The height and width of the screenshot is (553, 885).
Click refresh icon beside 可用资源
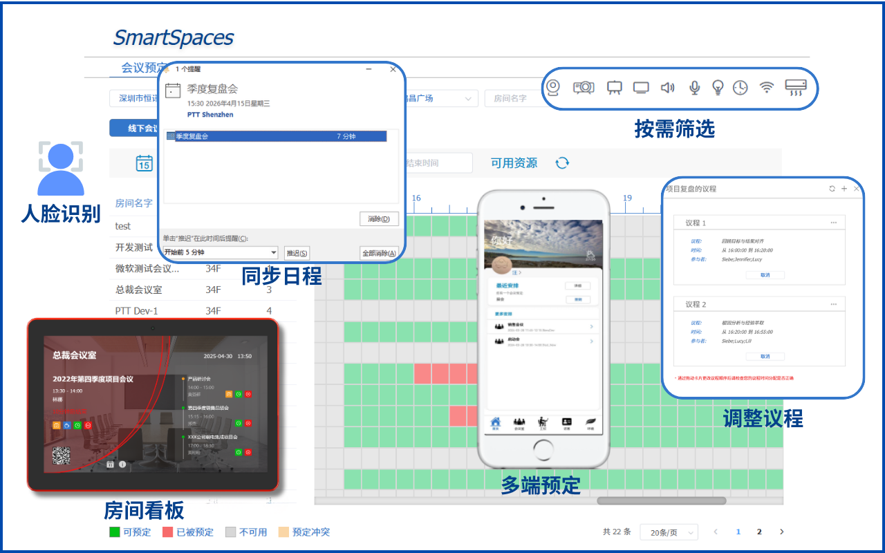tap(563, 162)
